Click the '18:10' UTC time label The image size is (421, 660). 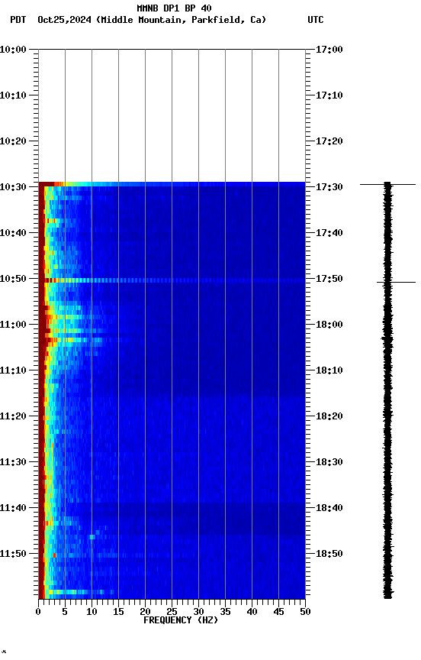(x=329, y=370)
